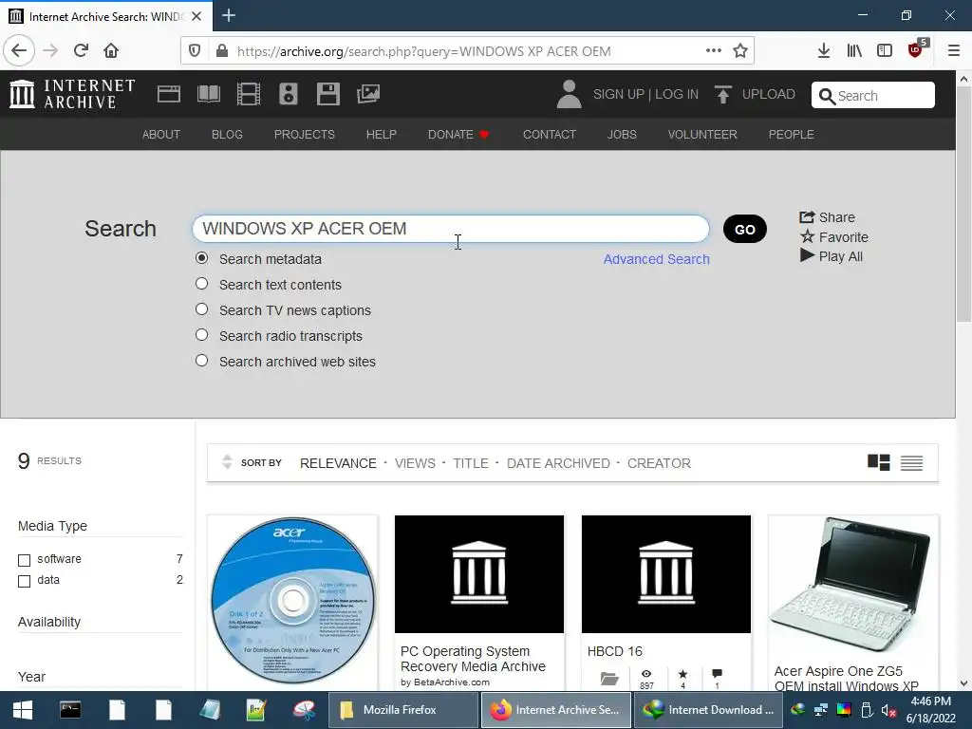Screen dimensions: 972x729
Task: Open the Texts book icon
Action: coord(208,94)
